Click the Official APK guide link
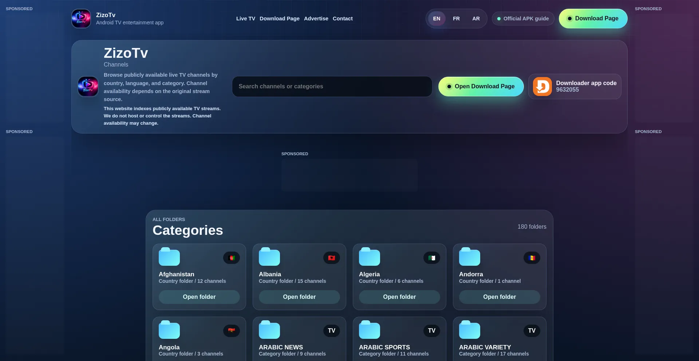The height and width of the screenshot is (361, 699). tap(523, 19)
